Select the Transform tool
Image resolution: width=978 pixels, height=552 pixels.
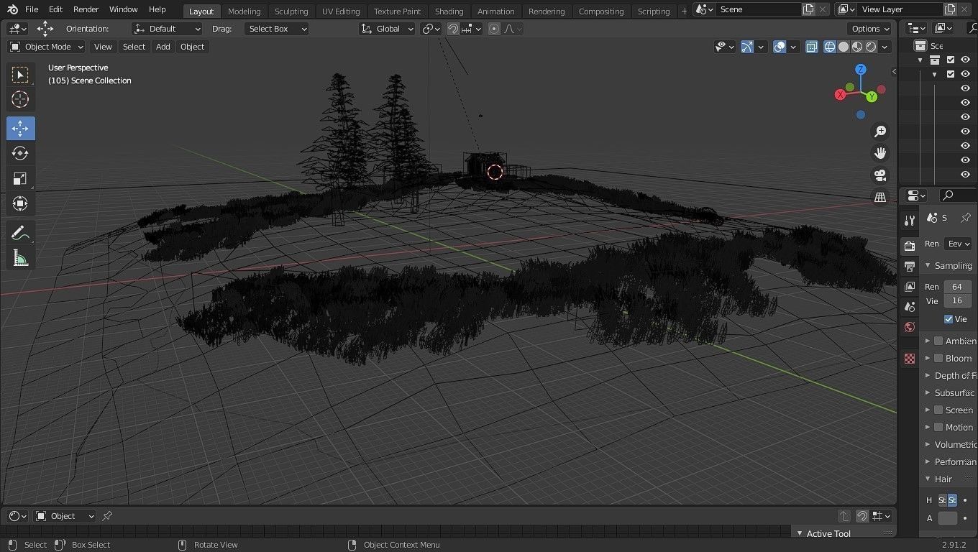click(x=20, y=203)
